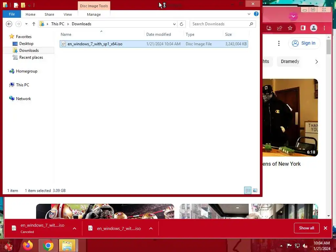Select Downloads in the navigation pane
The image size is (336, 252).
tap(29, 50)
